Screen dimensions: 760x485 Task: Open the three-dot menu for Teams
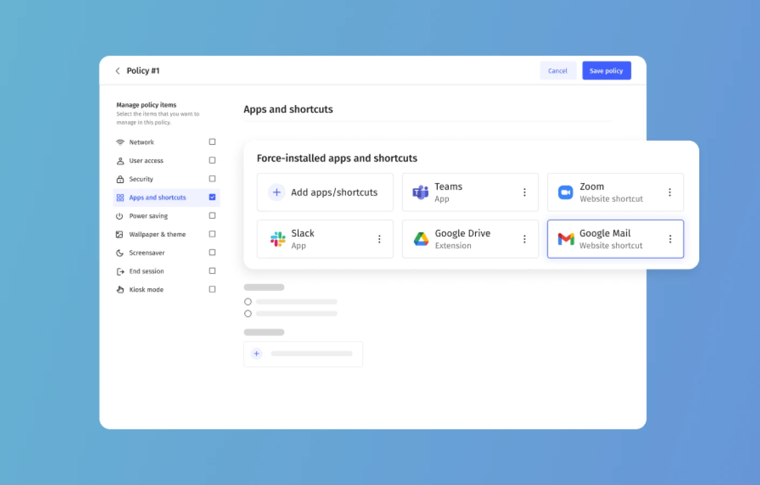click(x=524, y=192)
